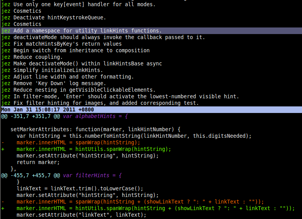
Task: Click line 'setMarkerAttributes: function(marker, linkHintNumber) {'
Action: [96, 129]
